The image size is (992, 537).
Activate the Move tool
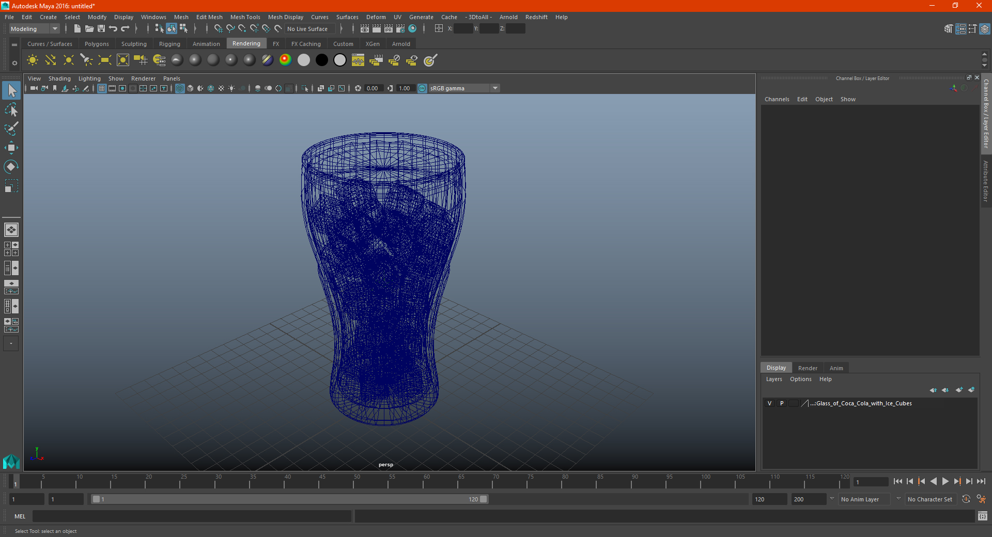(x=11, y=148)
